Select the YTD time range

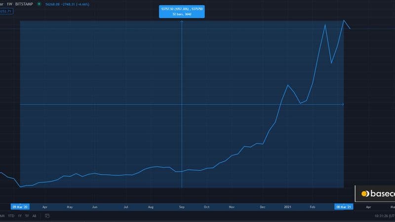click(x=11, y=216)
